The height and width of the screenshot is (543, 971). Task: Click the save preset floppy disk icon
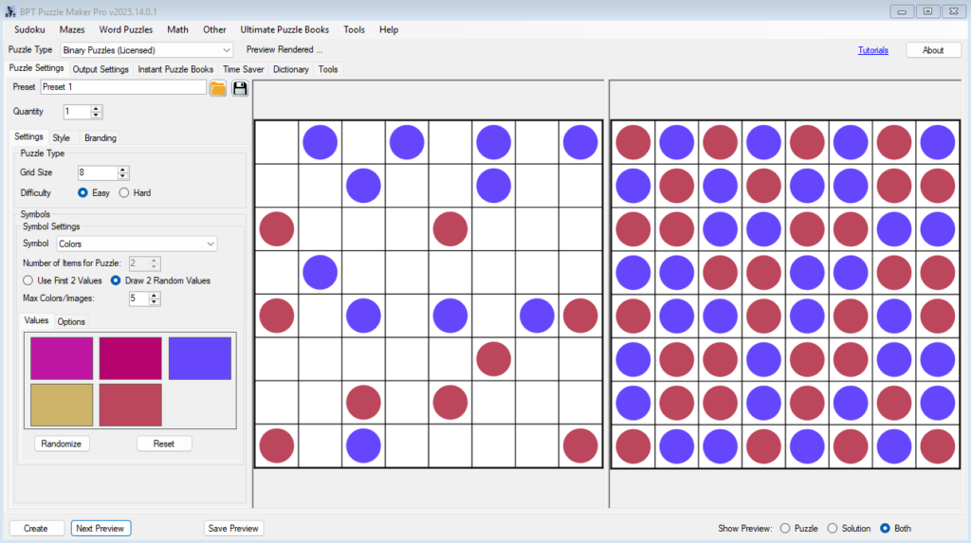[240, 88]
